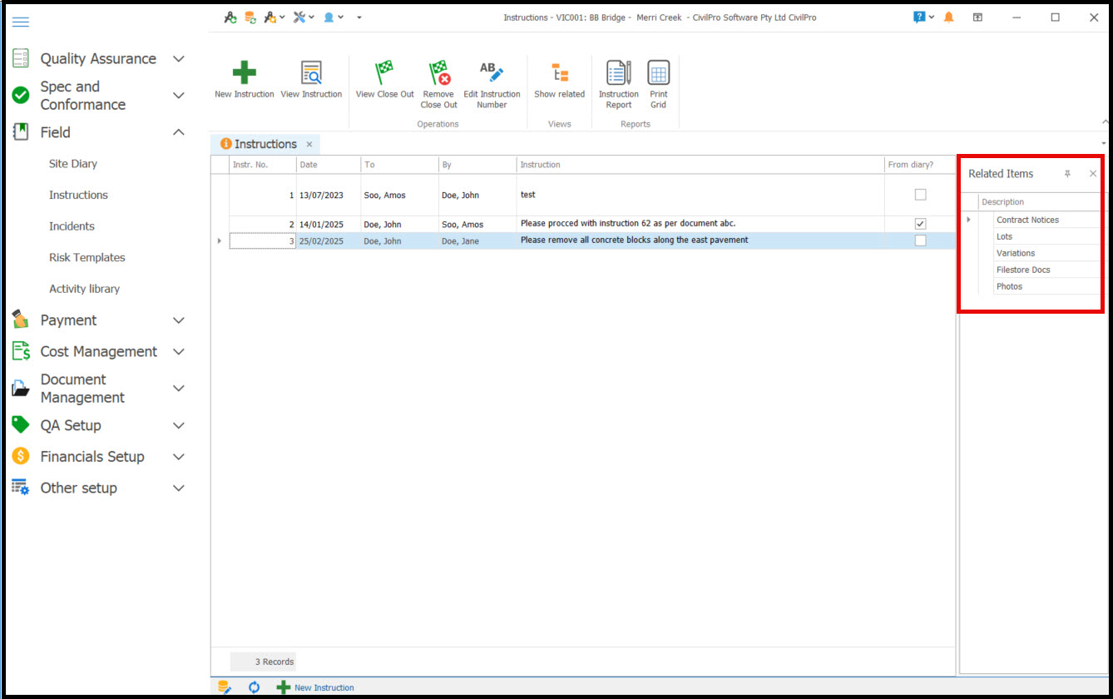Click the View Close Out flag icon

tap(384, 74)
